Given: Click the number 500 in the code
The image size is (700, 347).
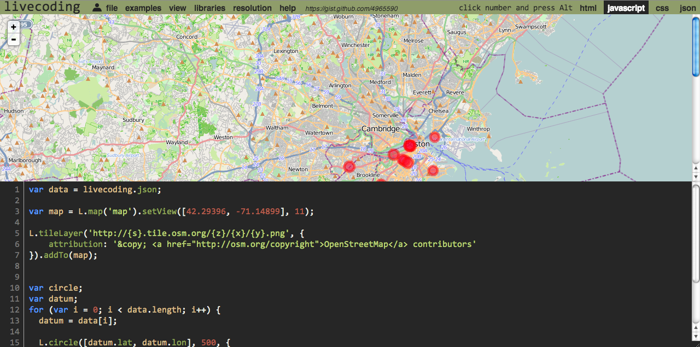Looking at the screenshot, I should click(x=208, y=343).
